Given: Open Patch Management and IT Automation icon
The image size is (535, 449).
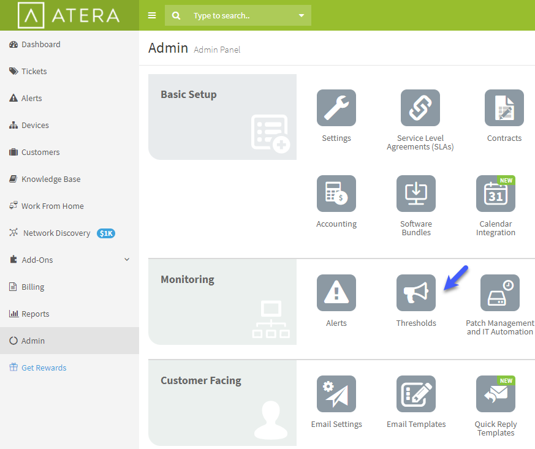Looking at the screenshot, I should pyautogui.click(x=500, y=293).
